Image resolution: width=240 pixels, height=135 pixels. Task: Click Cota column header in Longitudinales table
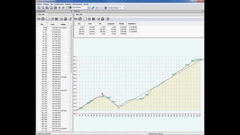tap(52, 24)
